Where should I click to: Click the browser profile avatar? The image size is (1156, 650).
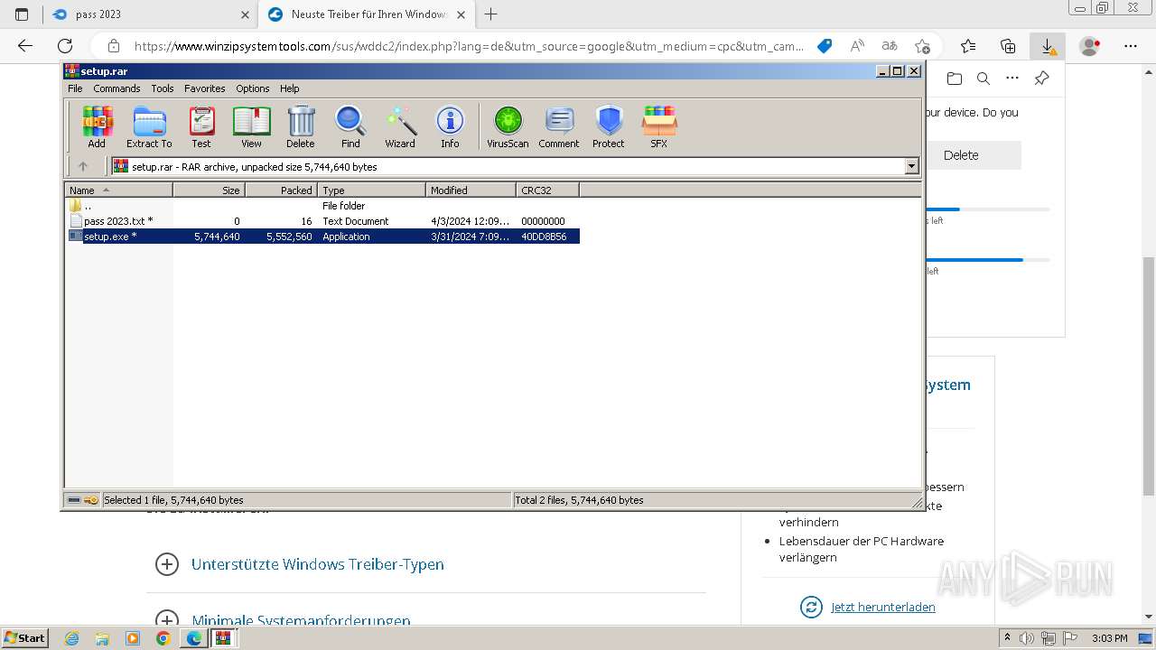(x=1090, y=46)
